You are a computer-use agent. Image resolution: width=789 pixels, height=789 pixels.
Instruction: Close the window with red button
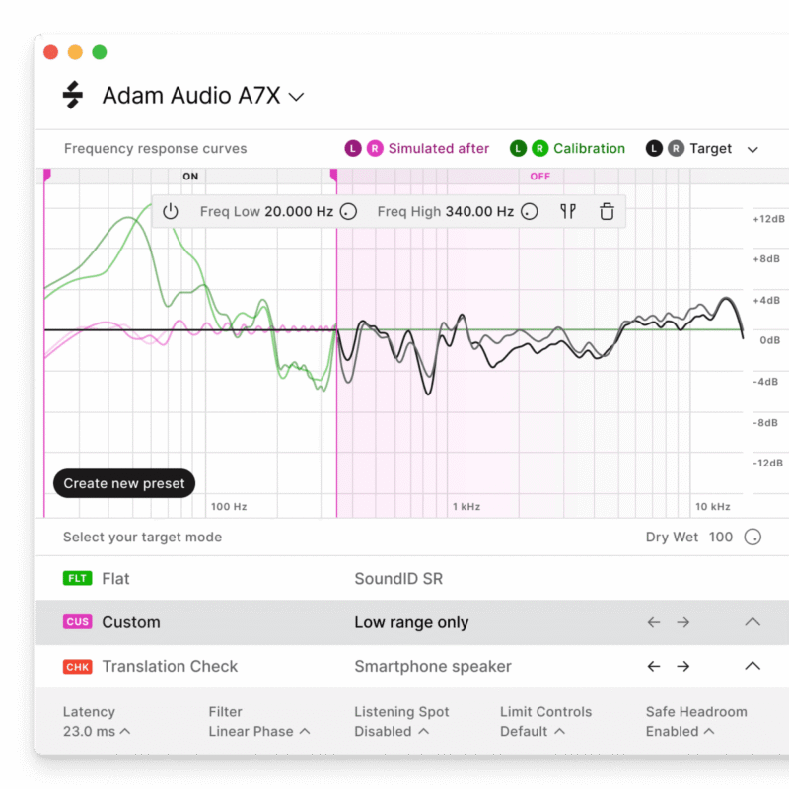pos(51,52)
